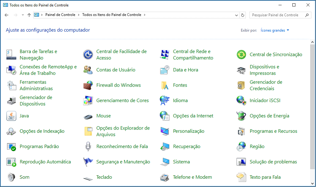The height and width of the screenshot is (187, 316).
Task: Open the Som speaker icon
Action: (x=11, y=177)
